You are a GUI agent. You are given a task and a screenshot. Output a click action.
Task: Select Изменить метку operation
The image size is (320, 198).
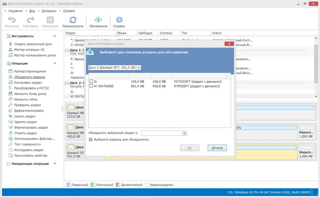click(x=26, y=100)
